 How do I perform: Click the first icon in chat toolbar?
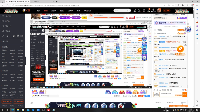tap(154, 90)
